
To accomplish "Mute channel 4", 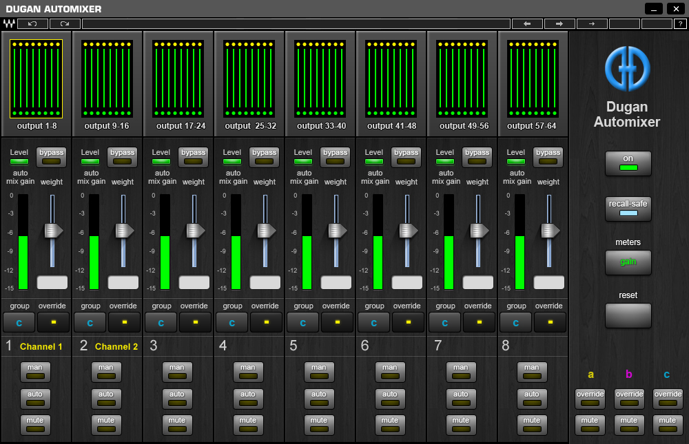I will coord(248,425).
